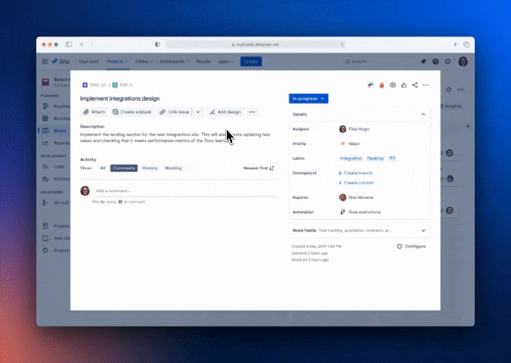
Task: Click the Create commit link
Action: tap(356, 183)
